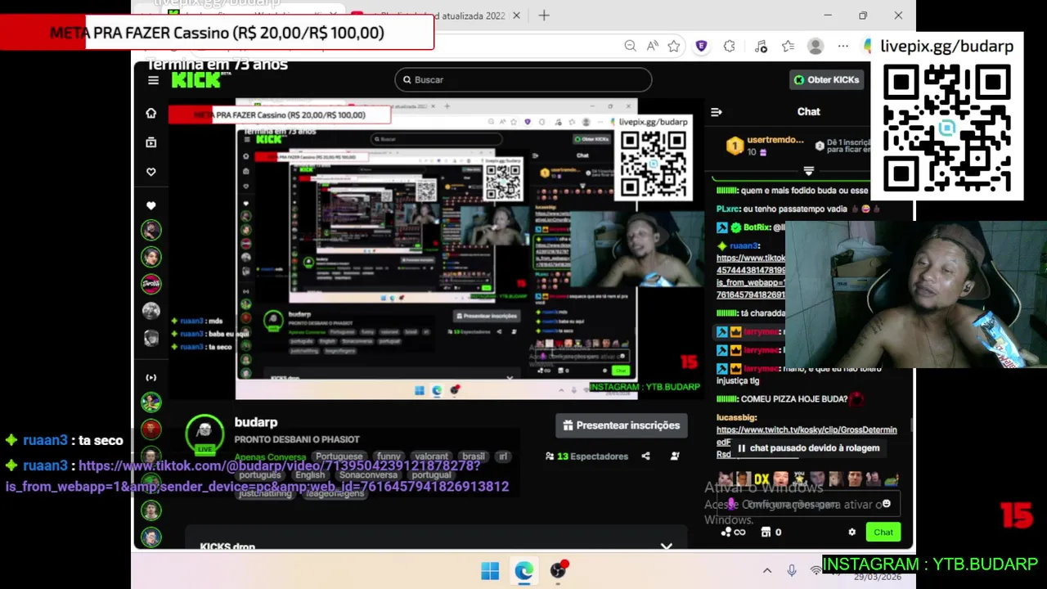Focus the Buscar search field

(523, 79)
